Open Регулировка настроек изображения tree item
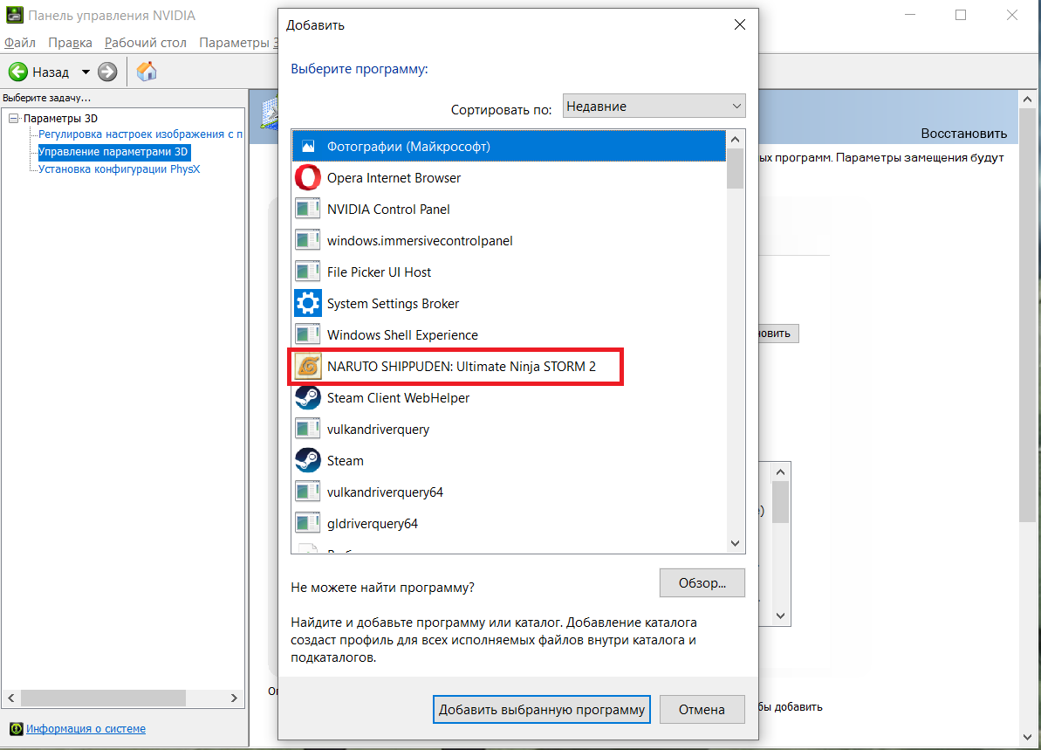The height and width of the screenshot is (750, 1041). tap(140, 134)
